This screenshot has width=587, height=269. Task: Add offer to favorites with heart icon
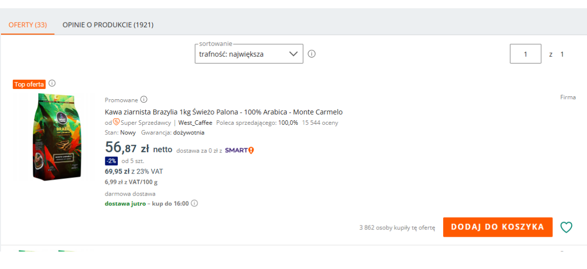(x=566, y=227)
